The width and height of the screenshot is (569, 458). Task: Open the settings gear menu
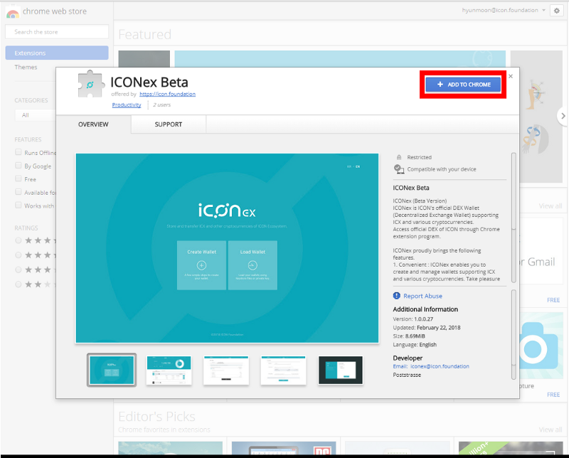click(557, 11)
